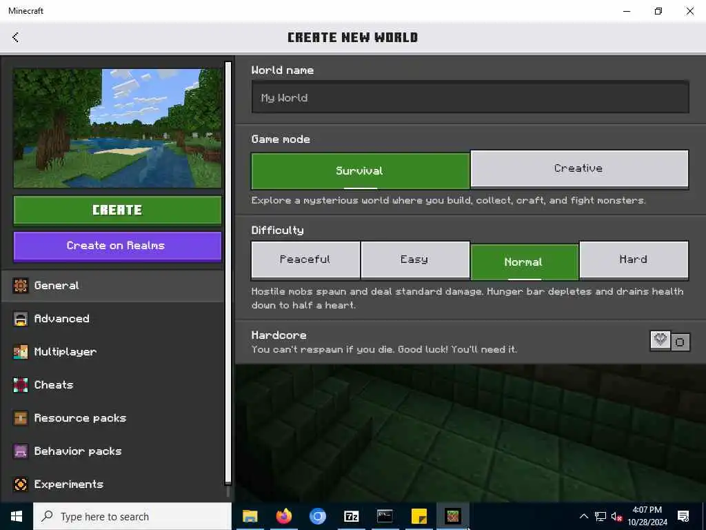
Task: Click the Windows taskbar search box
Action: 132,516
